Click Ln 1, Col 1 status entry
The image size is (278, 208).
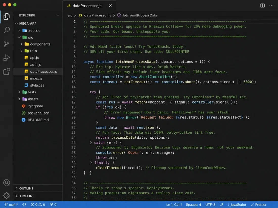(x=174, y=204)
